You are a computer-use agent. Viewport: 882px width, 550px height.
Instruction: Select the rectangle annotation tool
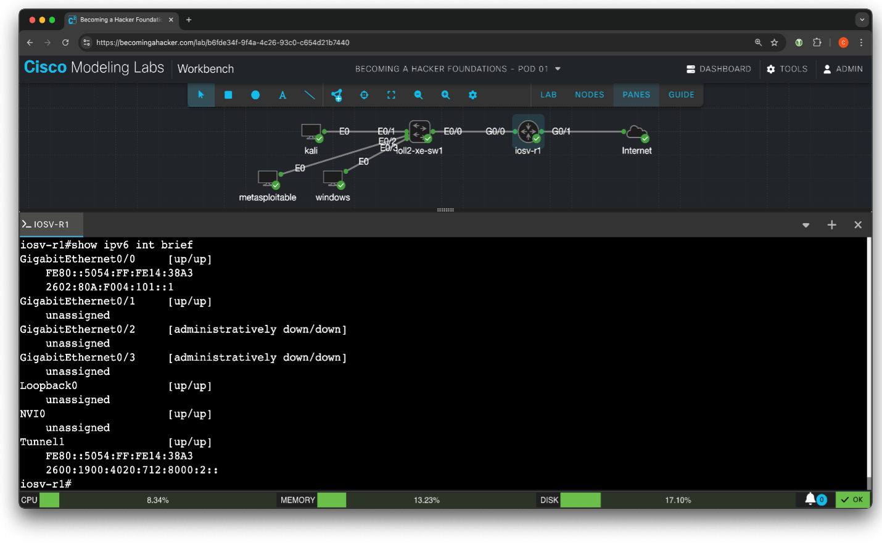(x=228, y=95)
